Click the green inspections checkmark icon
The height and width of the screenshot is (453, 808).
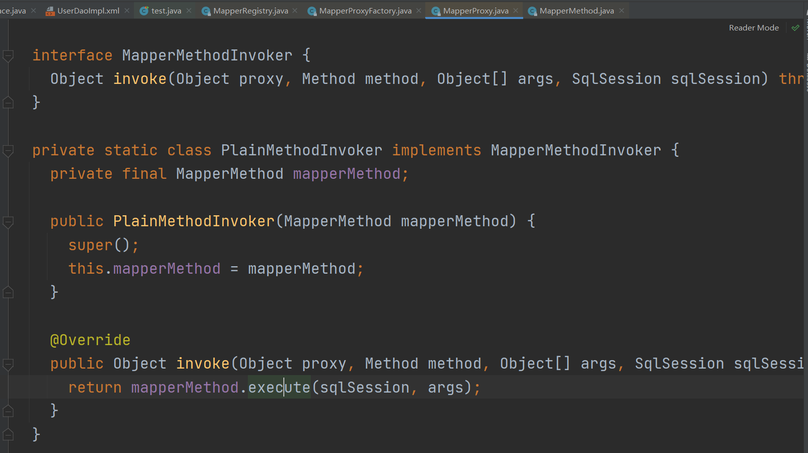click(x=796, y=28)
